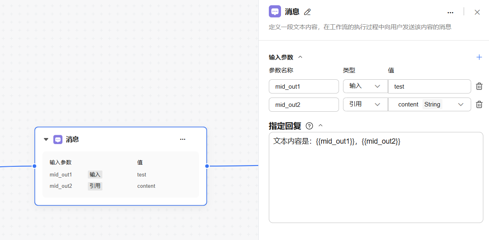The image size is (489, 240).
Task: Open the 输入 type dropdown for mid_out1
Action: click(365, 86)
